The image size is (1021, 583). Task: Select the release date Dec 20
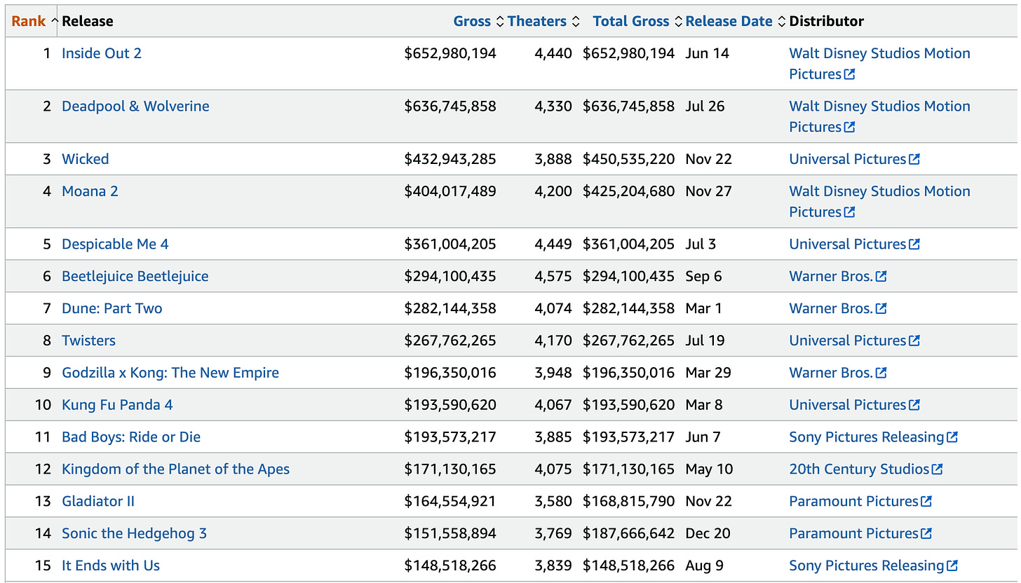coord(709,534)
